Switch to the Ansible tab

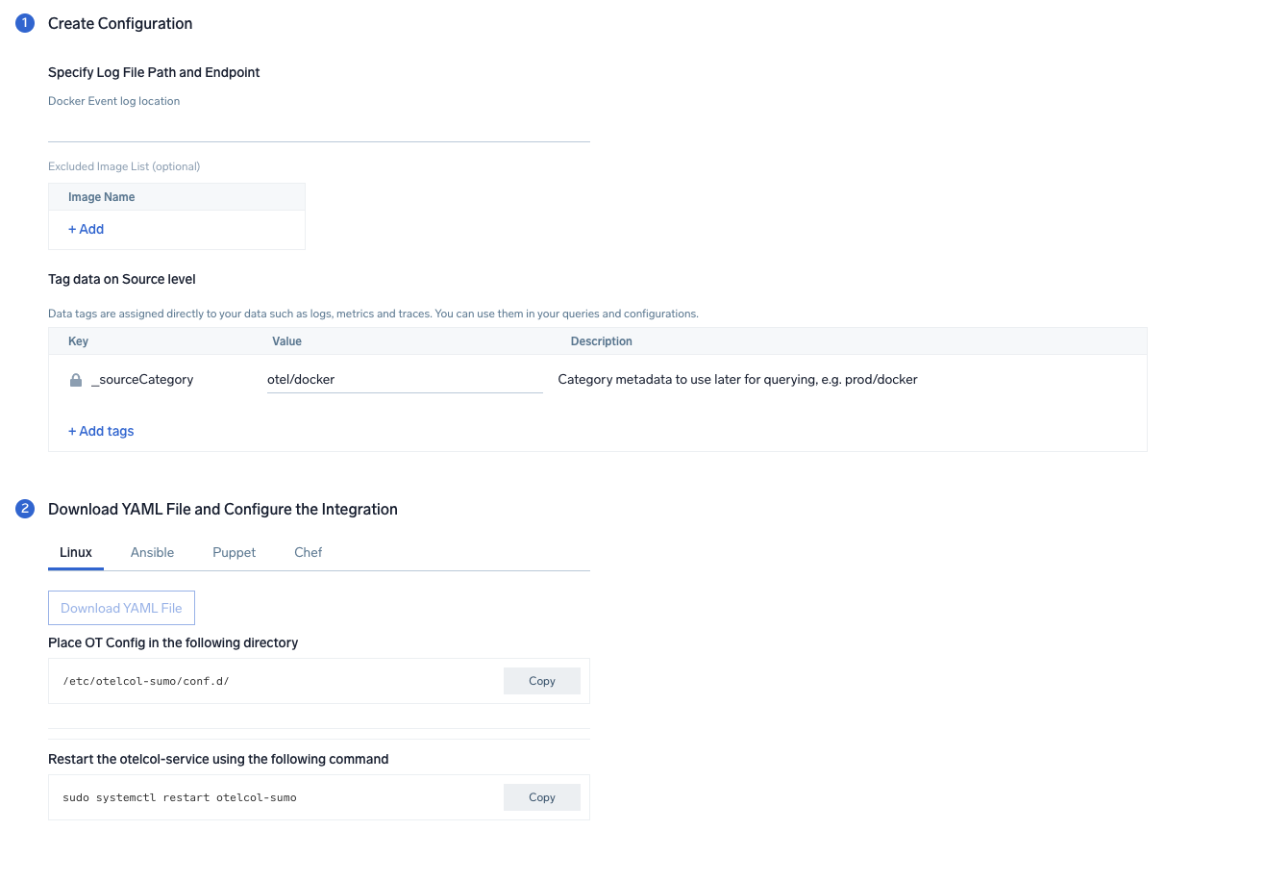[152, 552]
